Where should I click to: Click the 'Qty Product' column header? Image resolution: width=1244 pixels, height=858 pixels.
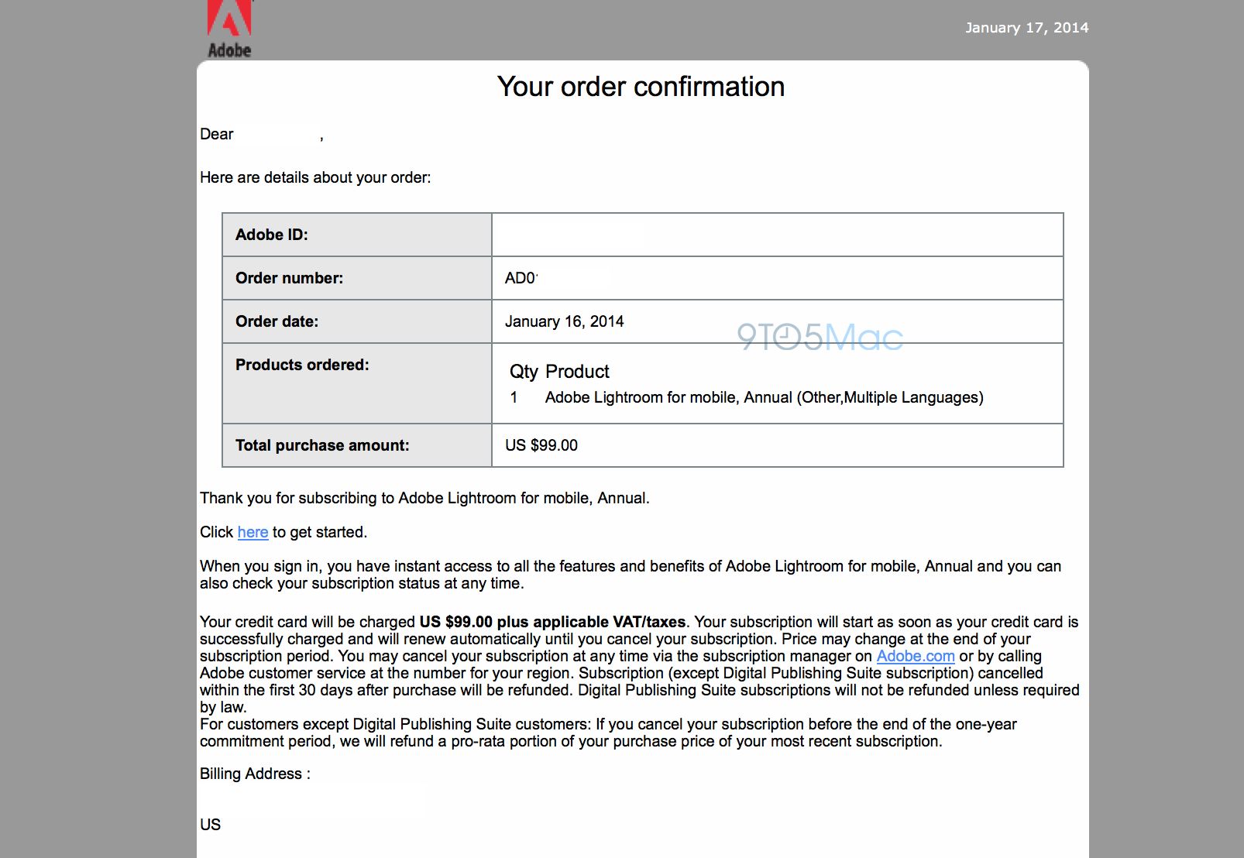point(559,372)
